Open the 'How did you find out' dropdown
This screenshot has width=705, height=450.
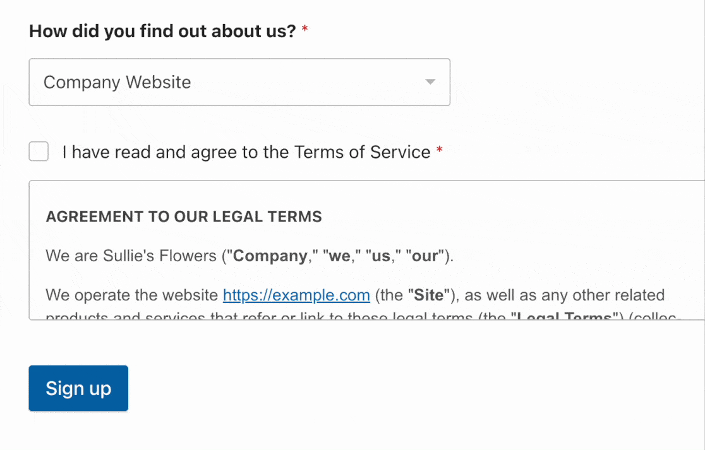coord(239,82)
